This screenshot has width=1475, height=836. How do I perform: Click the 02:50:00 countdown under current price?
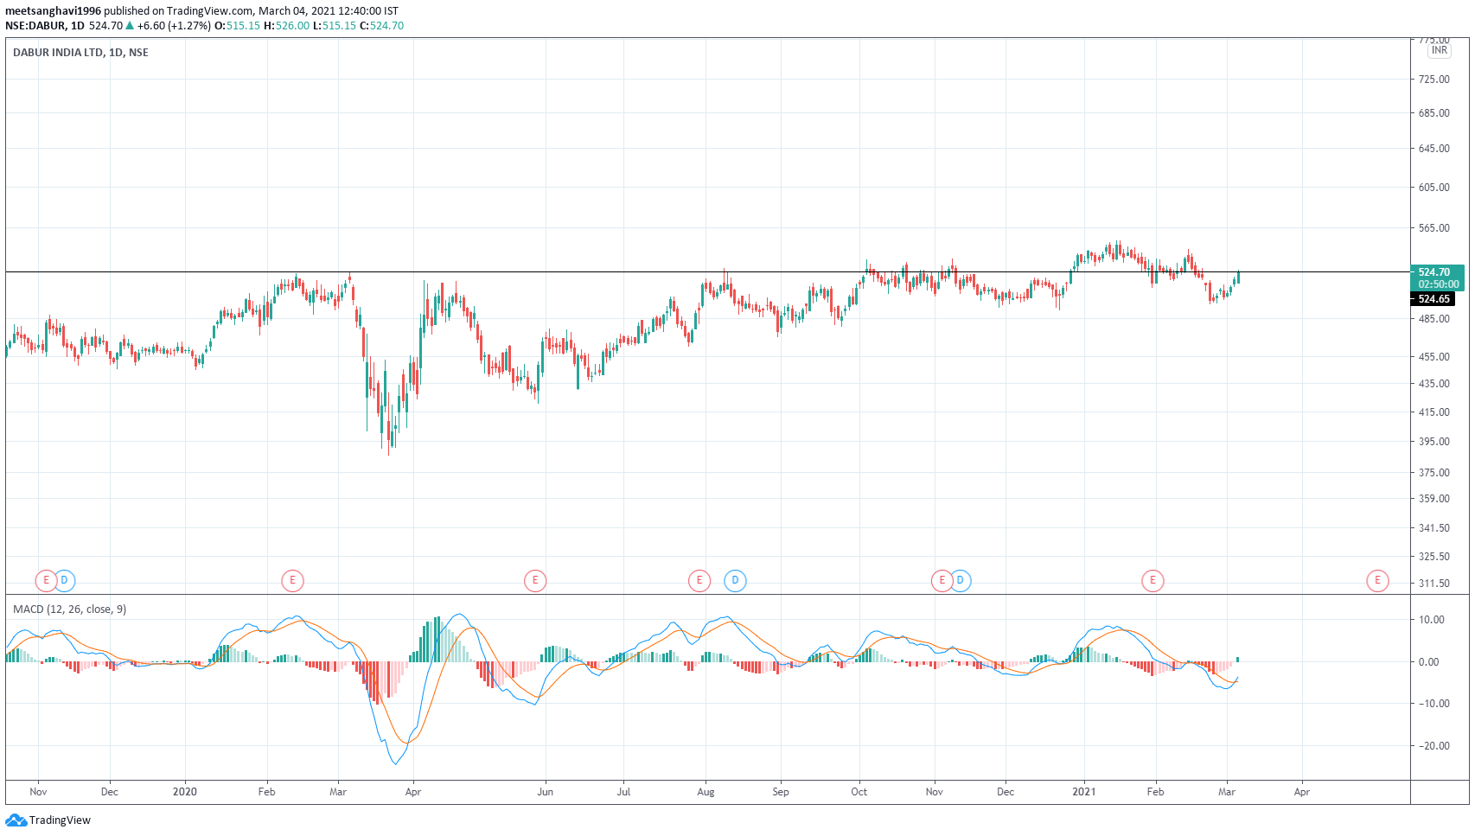(1438, 284)
